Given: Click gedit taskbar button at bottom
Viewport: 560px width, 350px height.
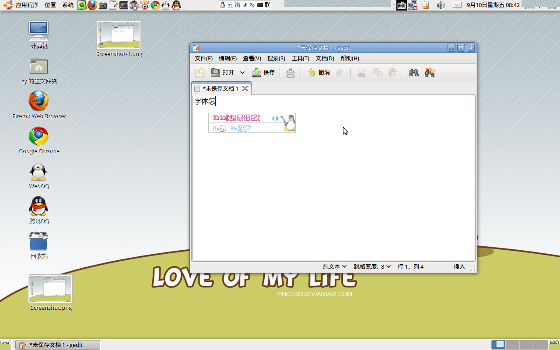Looking at the screenshot, I should click(58, 345).
